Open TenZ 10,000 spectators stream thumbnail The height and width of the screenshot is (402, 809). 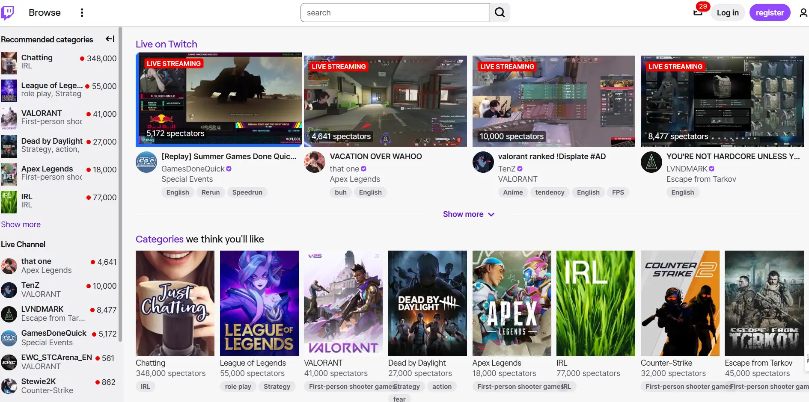coord(554,101)
